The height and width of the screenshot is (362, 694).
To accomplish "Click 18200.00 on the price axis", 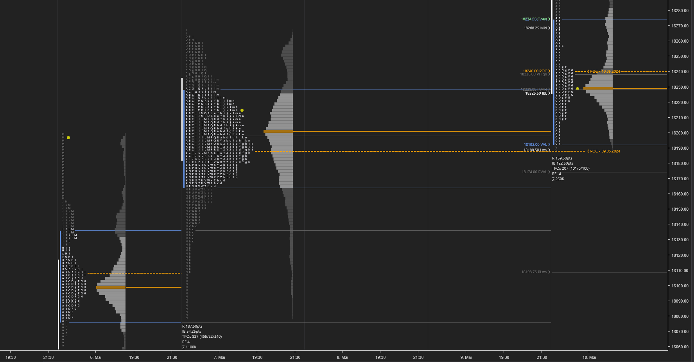I will pos(680,133).
